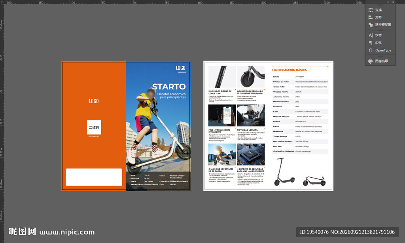Image resolution: width=405 pixels, height=243 pixels.
Task: Select the 二维码 QR code placeholder box
Action: pos(94,127)
